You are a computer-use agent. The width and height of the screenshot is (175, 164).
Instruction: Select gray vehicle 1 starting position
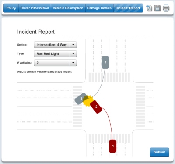pos(105,62)
